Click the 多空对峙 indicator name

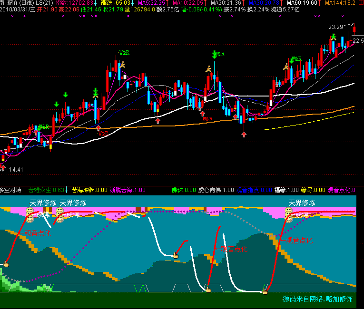click(x=10, y=190)
